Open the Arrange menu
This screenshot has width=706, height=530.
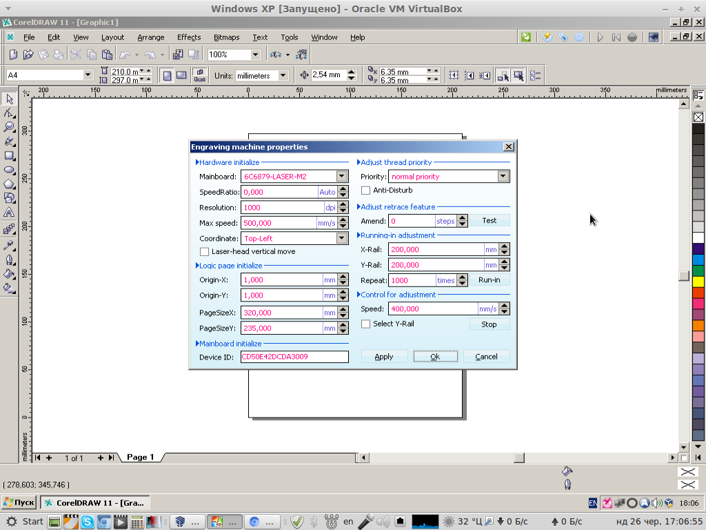[150, 37]
